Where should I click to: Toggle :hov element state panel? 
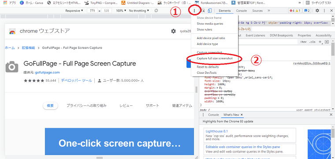303,42
